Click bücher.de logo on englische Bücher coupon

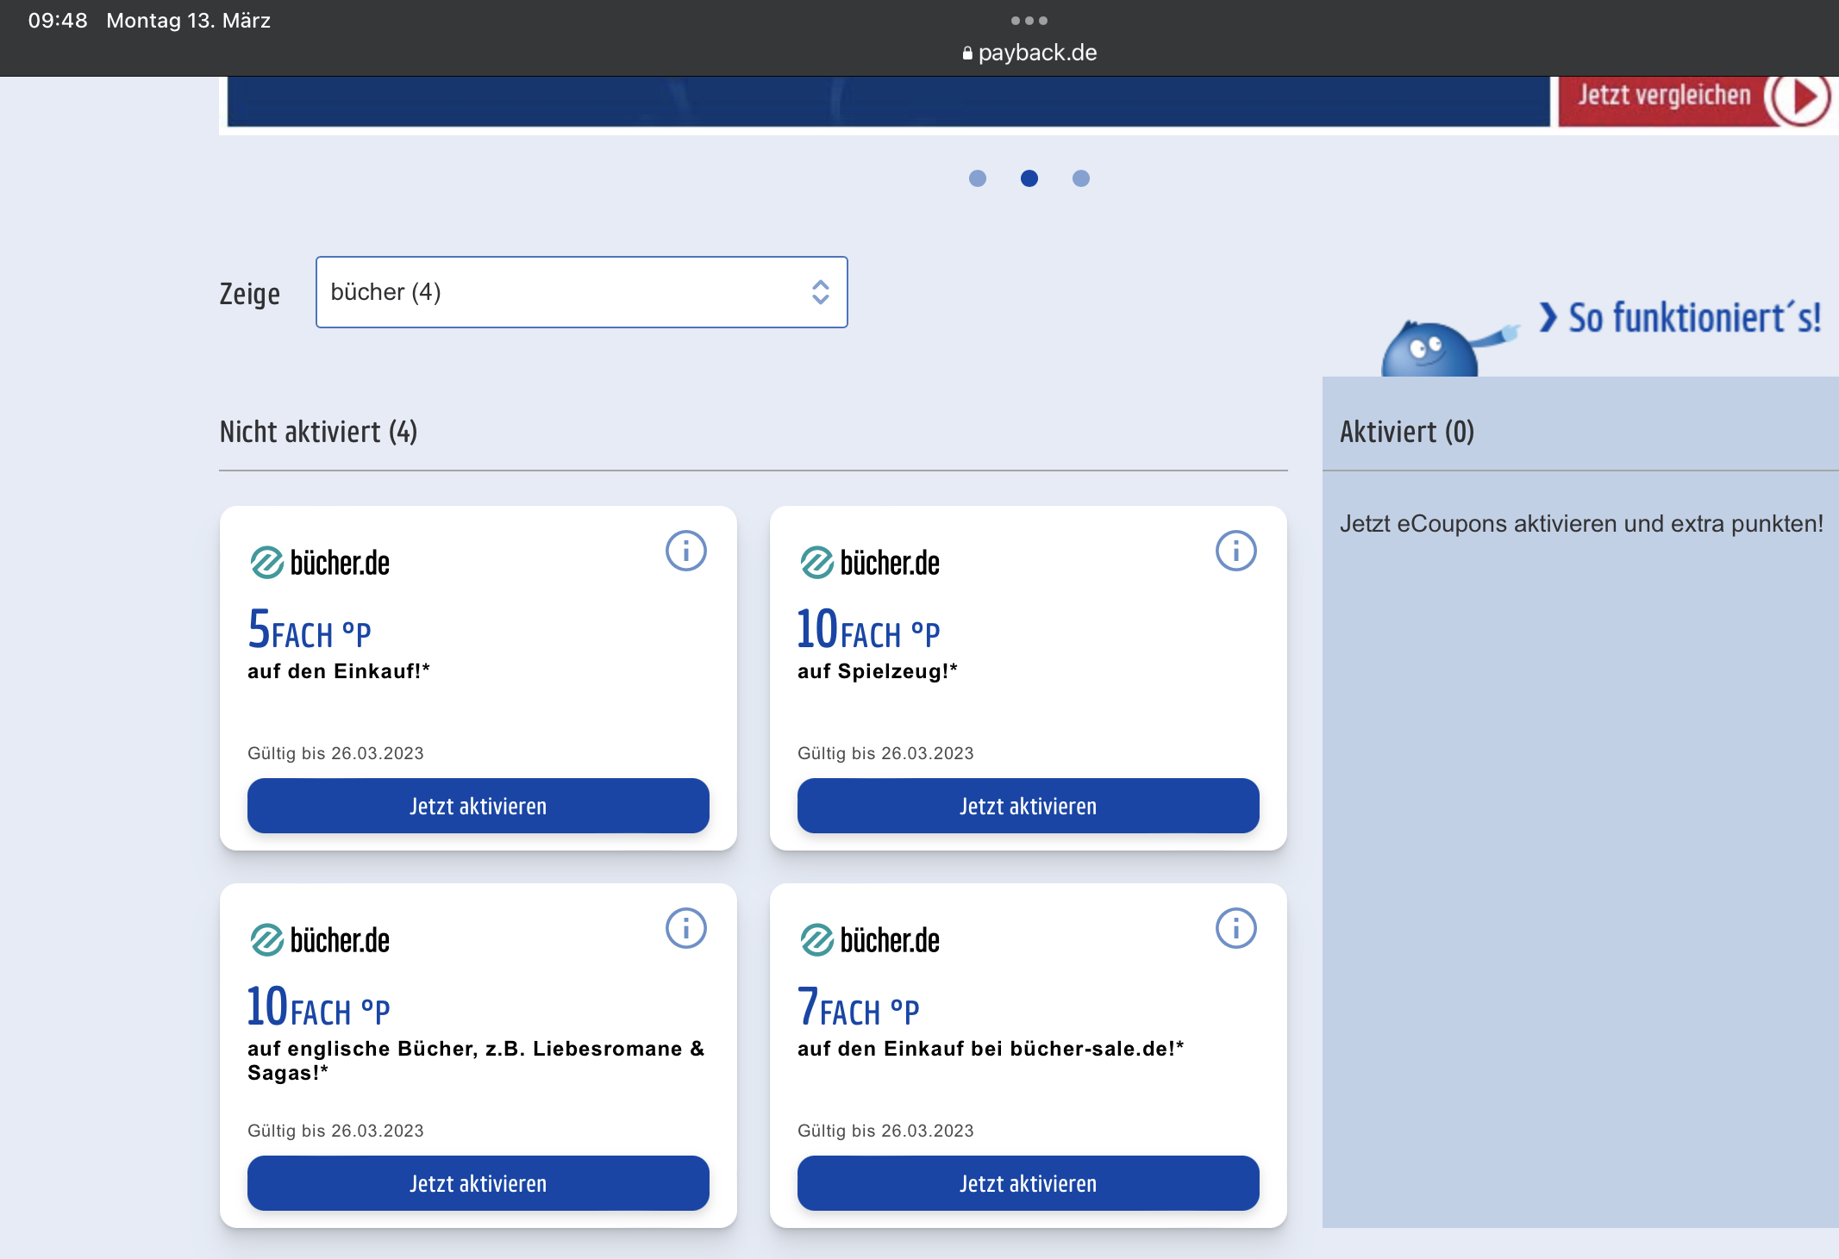click(x=319, y=940)
